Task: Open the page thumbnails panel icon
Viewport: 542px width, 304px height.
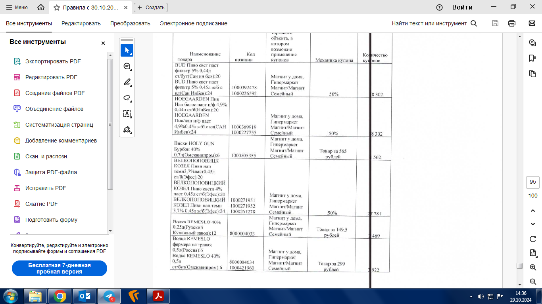Action: coord(532,74)
